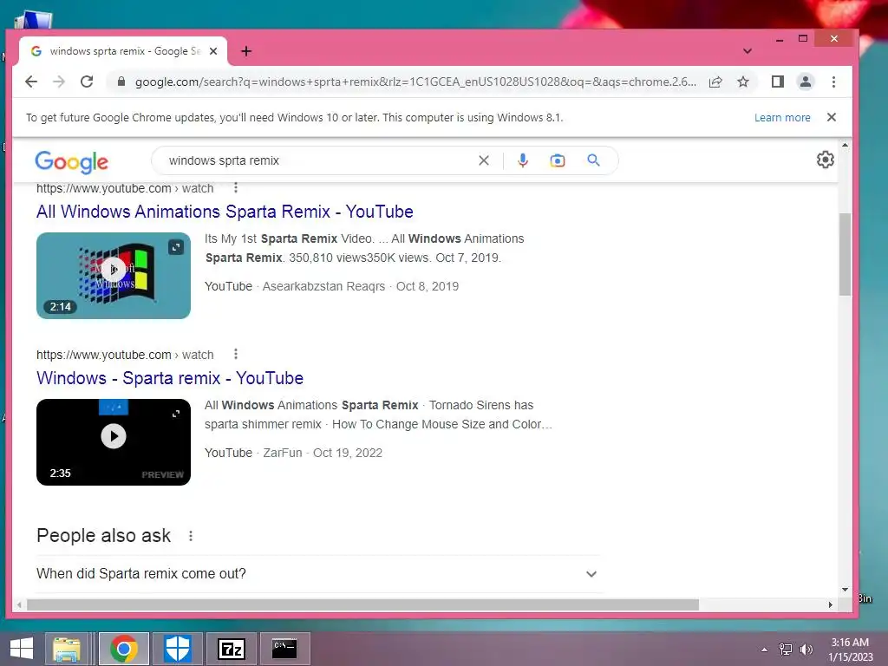Click the address bar URL

coord(415,82)
